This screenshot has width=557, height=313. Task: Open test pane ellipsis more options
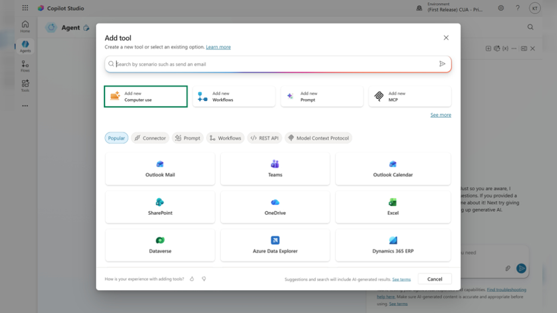514,48
